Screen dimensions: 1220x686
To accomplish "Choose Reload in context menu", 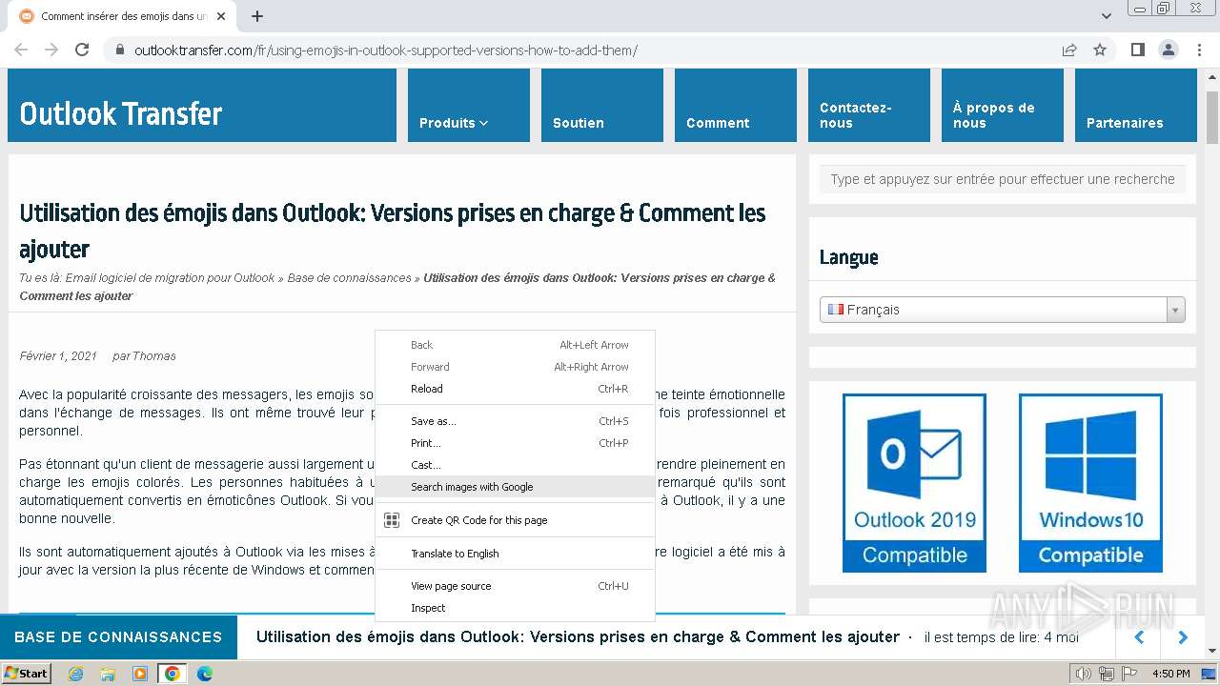I will [515, 389].
